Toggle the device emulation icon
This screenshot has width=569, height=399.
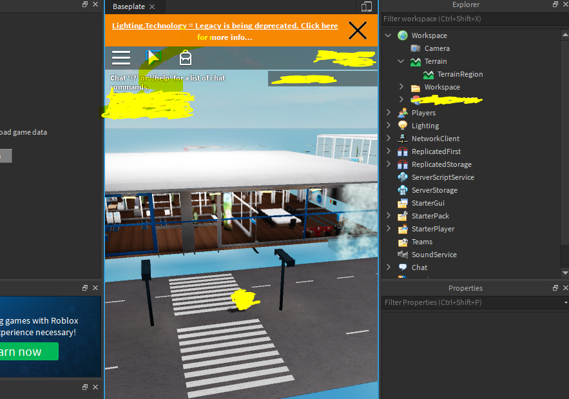tap(367, 6)
